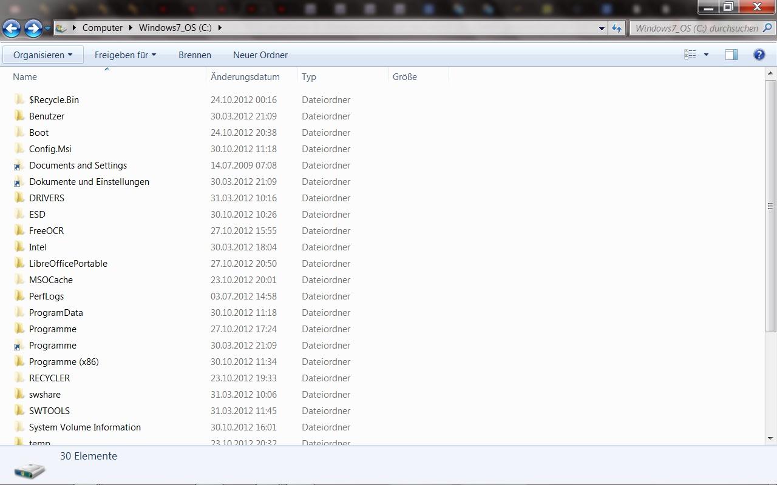777x485 pixels.
Task: Select the DRIVERS folder icon
Action: (19, 198)
